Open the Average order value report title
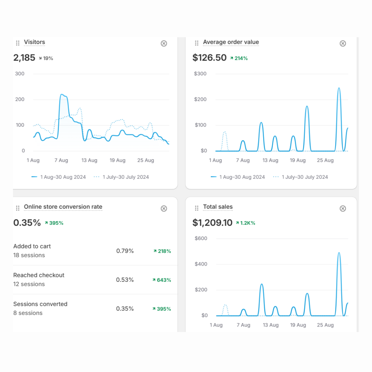Viewport: 372px width, 372px height. [x=231, y=42]
